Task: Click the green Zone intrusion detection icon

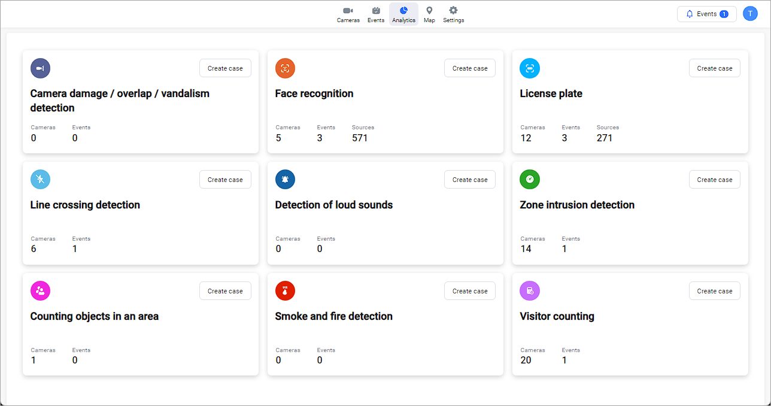Action: click(530, 180)
